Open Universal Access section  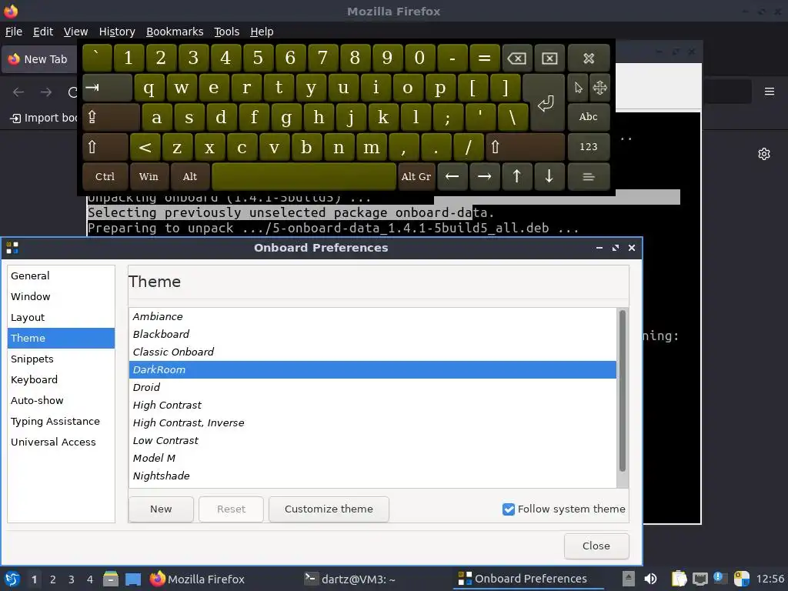tap(61, 442)
